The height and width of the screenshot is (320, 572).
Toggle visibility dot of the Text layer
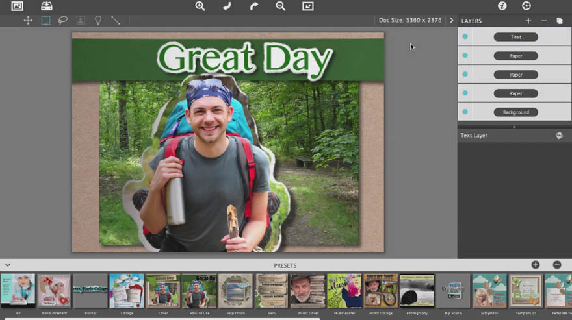click(465, 37)
